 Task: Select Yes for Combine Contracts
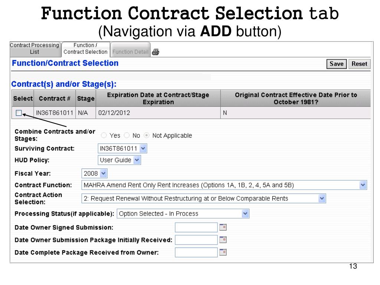(x=104, y=135)
